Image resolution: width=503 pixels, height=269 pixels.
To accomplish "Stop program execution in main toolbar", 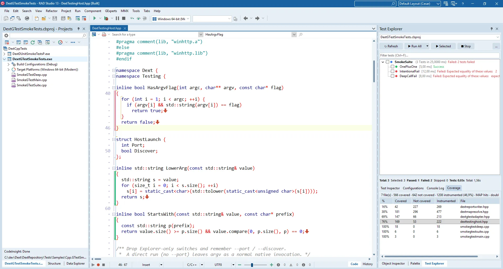I will click(x=124, y=18).
